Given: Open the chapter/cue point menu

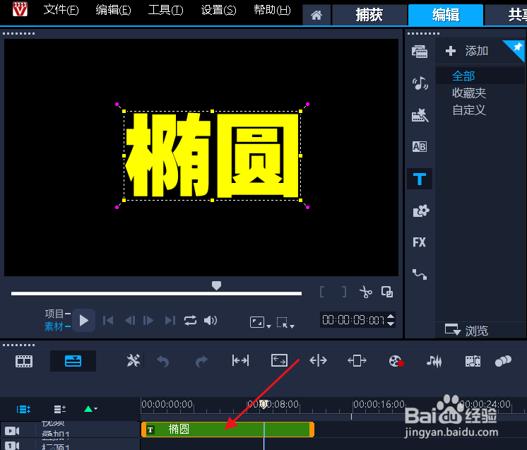Looking at the screenshot, I should [x=90, y=409].
